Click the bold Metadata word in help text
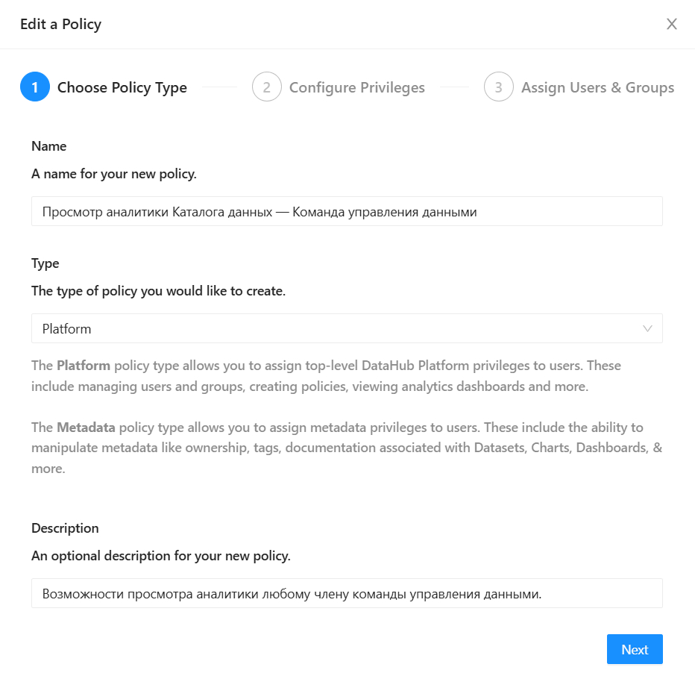The height and width of the screenshot is (673, 695). tap(86, 428)
